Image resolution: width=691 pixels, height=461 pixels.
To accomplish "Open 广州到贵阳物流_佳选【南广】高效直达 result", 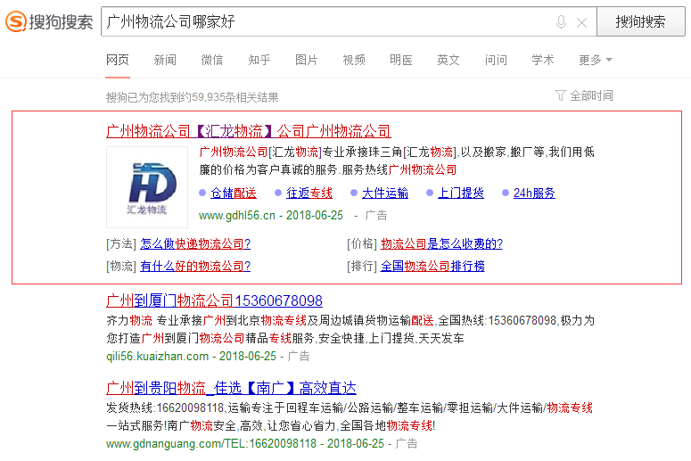I will [x=231, y=388].
